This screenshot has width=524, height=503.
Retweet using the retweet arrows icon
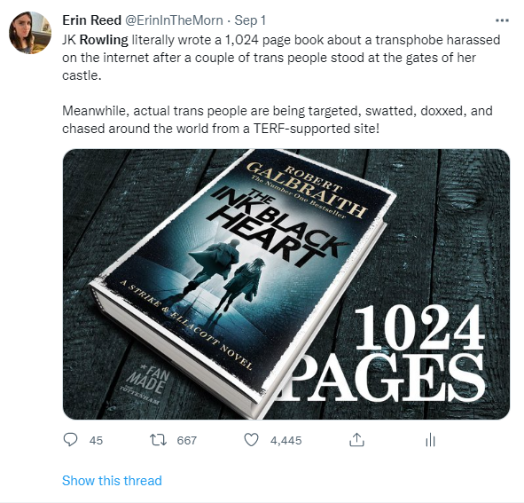[158, 440]
